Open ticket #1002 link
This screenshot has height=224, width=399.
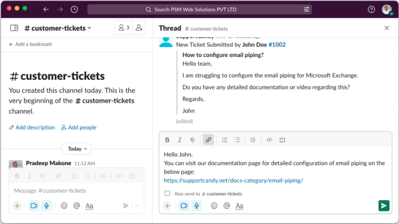click(x=277, y=44)
